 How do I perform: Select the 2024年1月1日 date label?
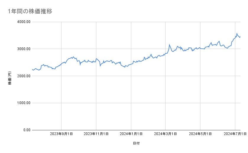coord(131,134)
